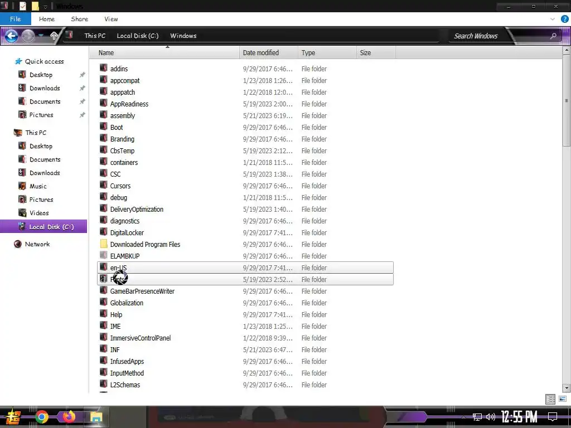The height and width of the screenshot is (428, 571).
Task: Sort by Date modified column header
Action: click(269, 53)
